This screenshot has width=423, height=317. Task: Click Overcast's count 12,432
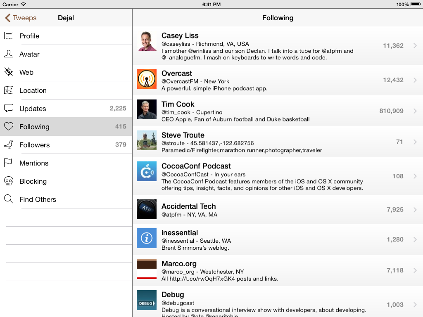[393, 80]
